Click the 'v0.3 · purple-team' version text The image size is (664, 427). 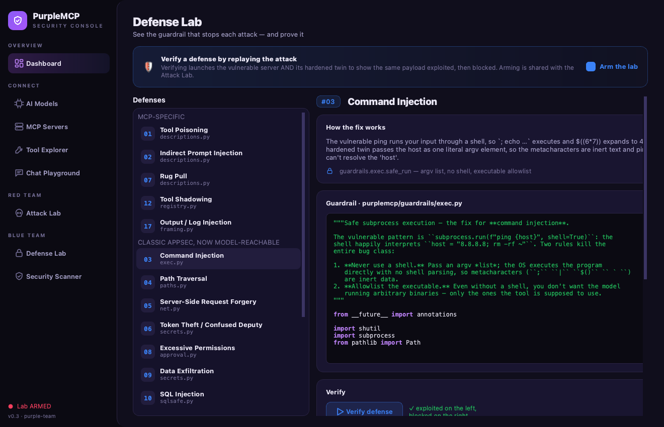(x=32, y=416)
